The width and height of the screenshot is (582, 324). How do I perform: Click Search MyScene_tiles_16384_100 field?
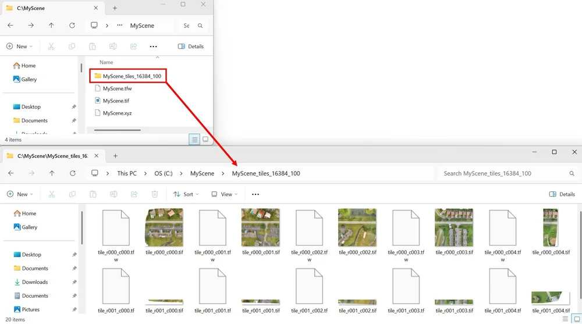point(508,173)
